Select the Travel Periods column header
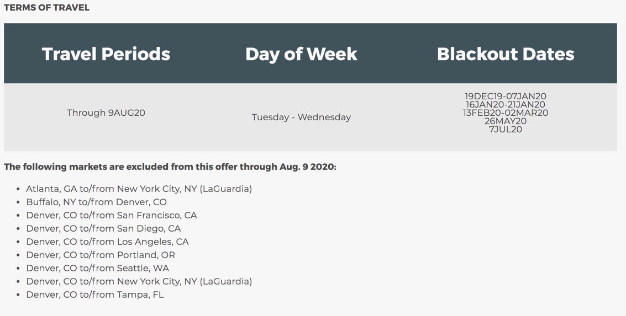Image resolution: width=626 pixels, height=316 pixels. coord(106,53)
